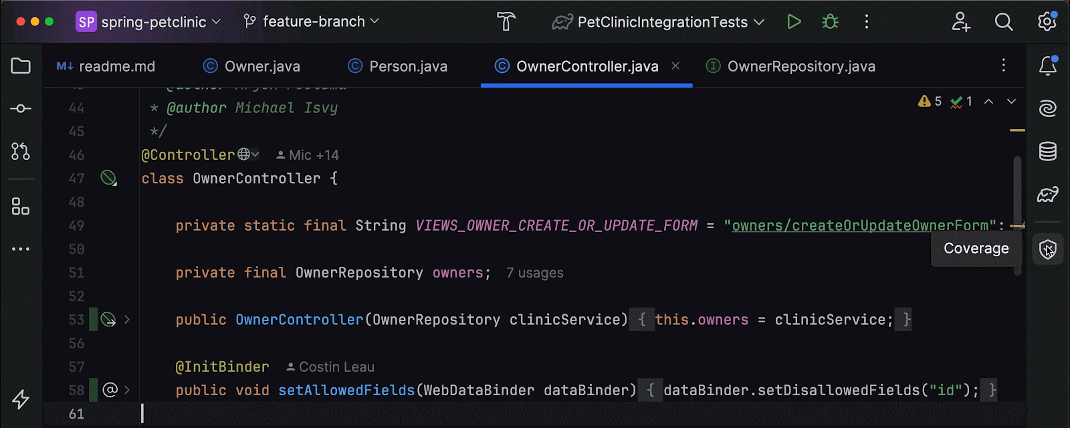Open the Structure tool window
Image resolution: width=1070 pixels, height=428 pixels.
(x=21, y=207)
